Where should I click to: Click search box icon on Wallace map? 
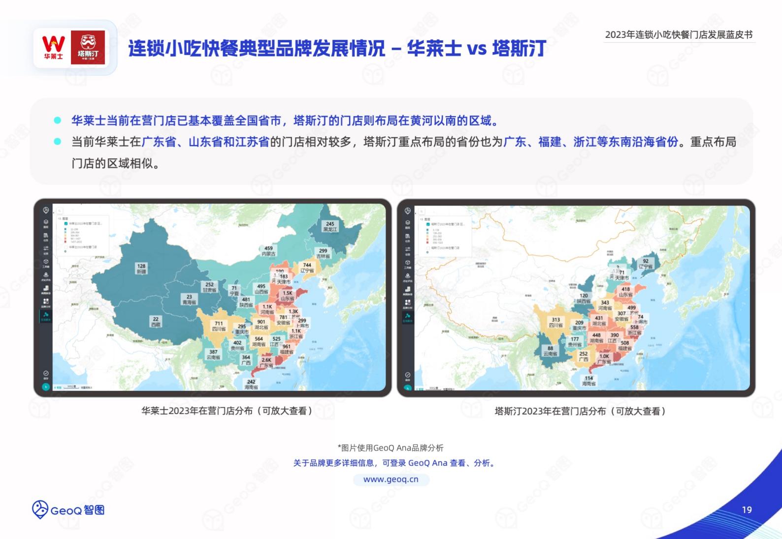point(60,210)
